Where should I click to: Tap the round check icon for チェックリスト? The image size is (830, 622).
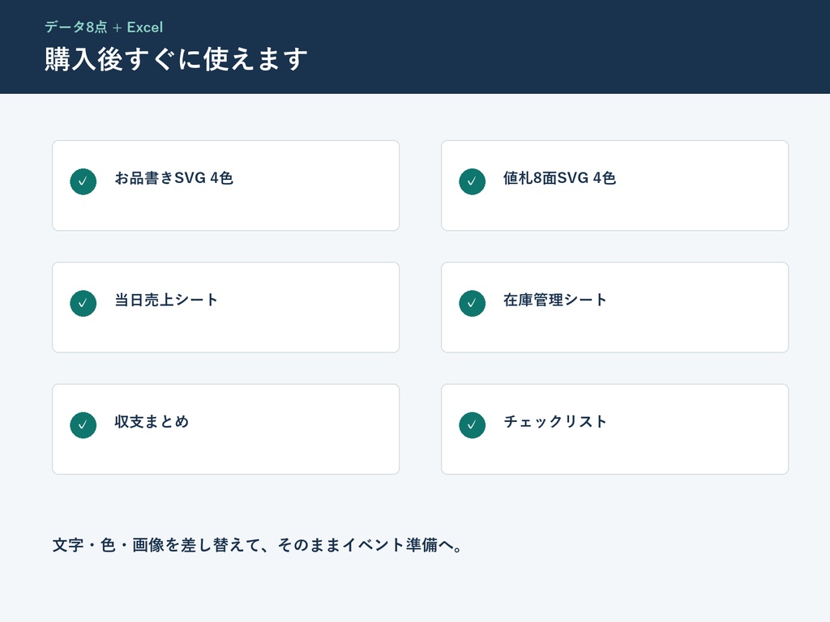[x=473, y=424]
